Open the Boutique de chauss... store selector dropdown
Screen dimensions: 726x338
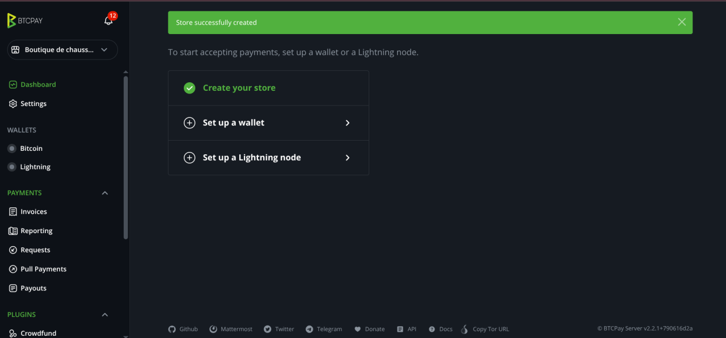click(62, 50)
